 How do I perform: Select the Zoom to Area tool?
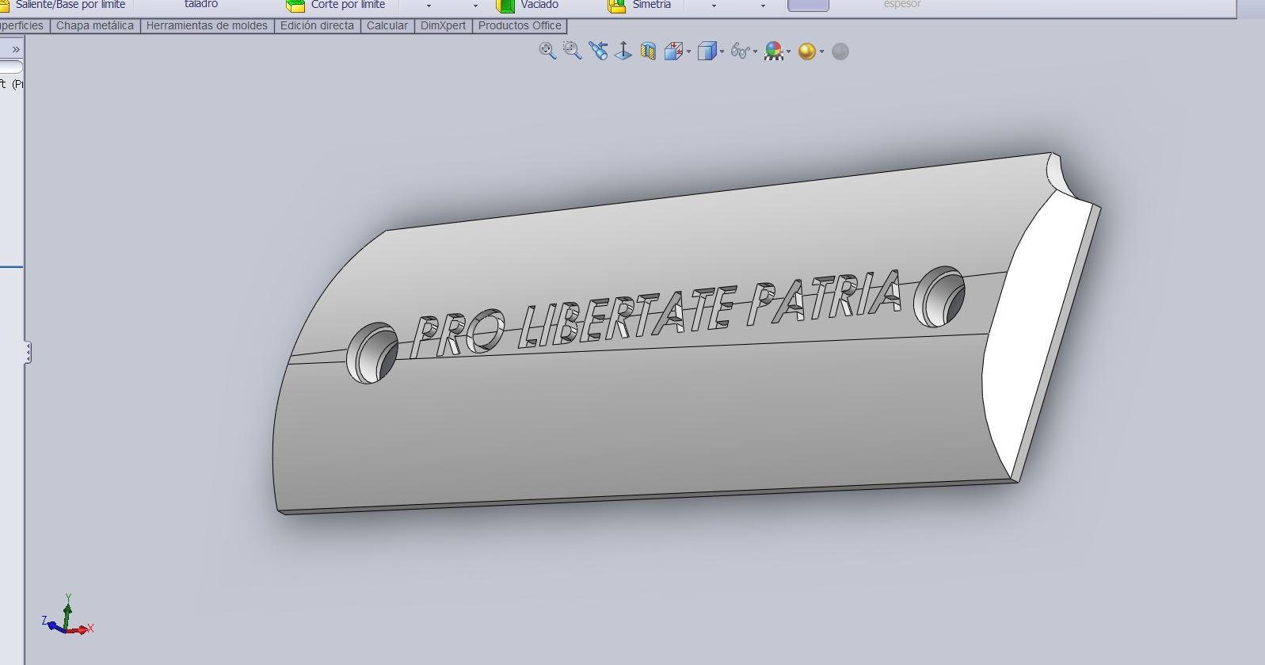pos(572,52)
